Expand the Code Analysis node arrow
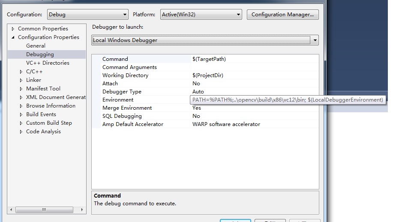 click(x=21, y=132)
